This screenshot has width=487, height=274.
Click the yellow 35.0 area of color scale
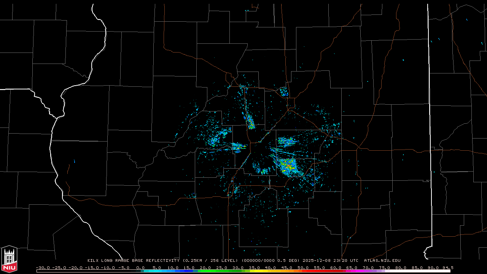pos(254,271)
